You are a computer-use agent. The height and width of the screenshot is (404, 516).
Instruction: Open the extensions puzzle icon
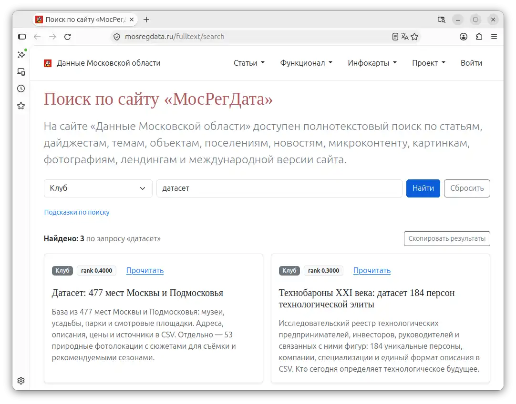(479, 37)
